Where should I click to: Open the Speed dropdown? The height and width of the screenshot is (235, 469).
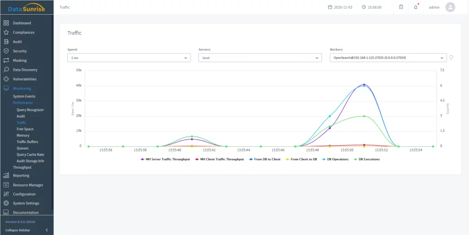129,58
